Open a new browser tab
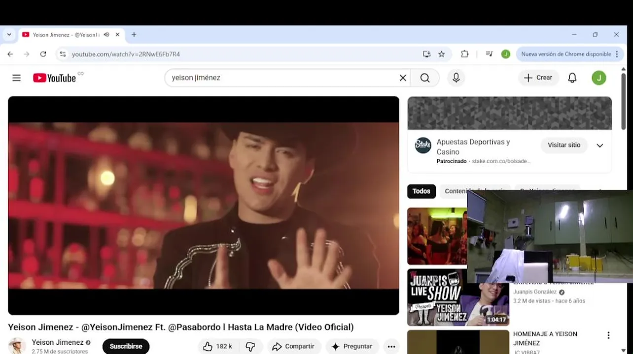The image size is (633, 354). [x=134, y=35]
